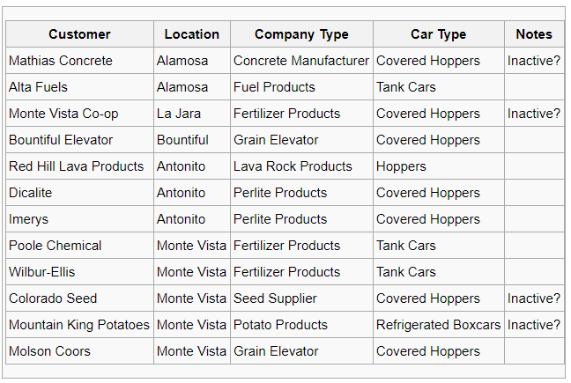Click the Molson Coors cell
The image size is (571, 383).
point(80,351)
